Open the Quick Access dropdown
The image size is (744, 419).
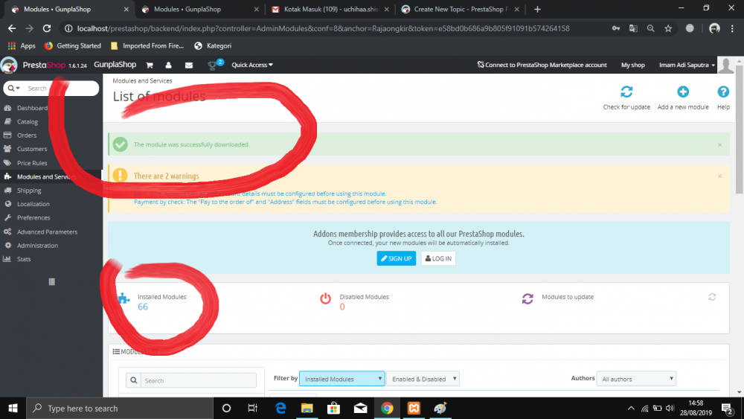[x=252, y=65]
